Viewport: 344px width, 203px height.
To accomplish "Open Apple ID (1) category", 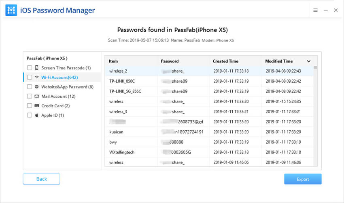I will pyautogui.click(x=53, y=115).
